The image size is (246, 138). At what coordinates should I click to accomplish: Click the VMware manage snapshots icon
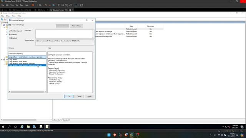click(53, 5)
